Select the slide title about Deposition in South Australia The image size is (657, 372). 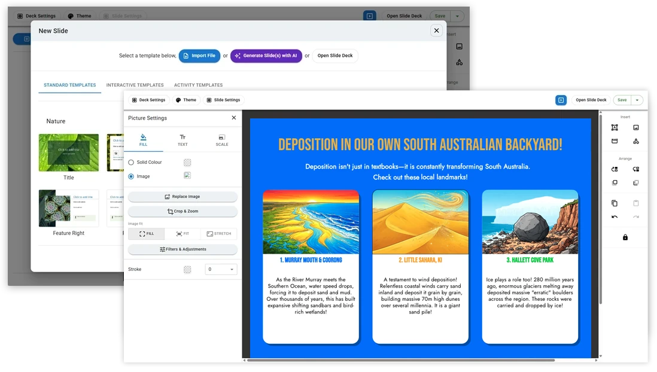coord(420,145)
